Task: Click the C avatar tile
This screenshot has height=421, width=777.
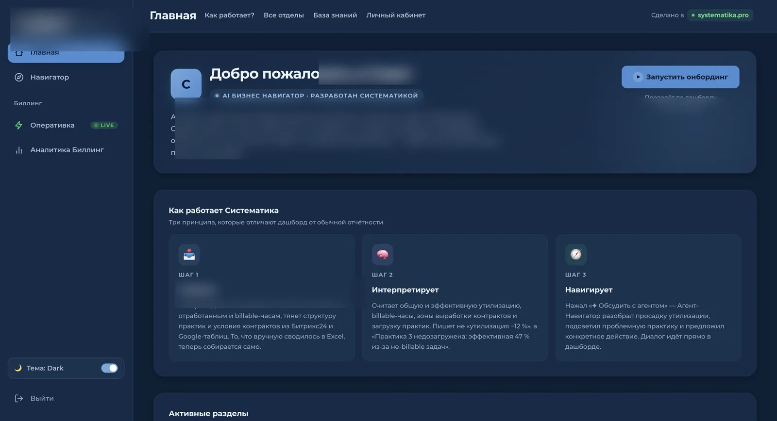Action: 186,84
